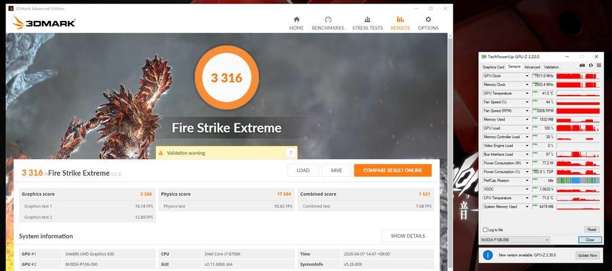The height and width of the screenshot is (271, 612).
Task: Click the 77.2 W power reading
Action: pyautogui.click(x=547, y=163)
